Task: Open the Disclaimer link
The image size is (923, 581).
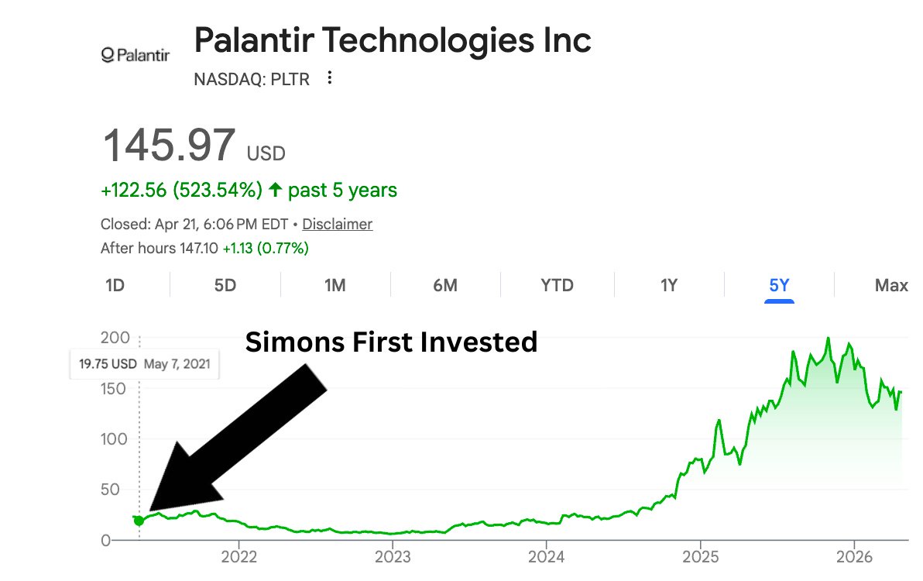Action: coord(337,225)
